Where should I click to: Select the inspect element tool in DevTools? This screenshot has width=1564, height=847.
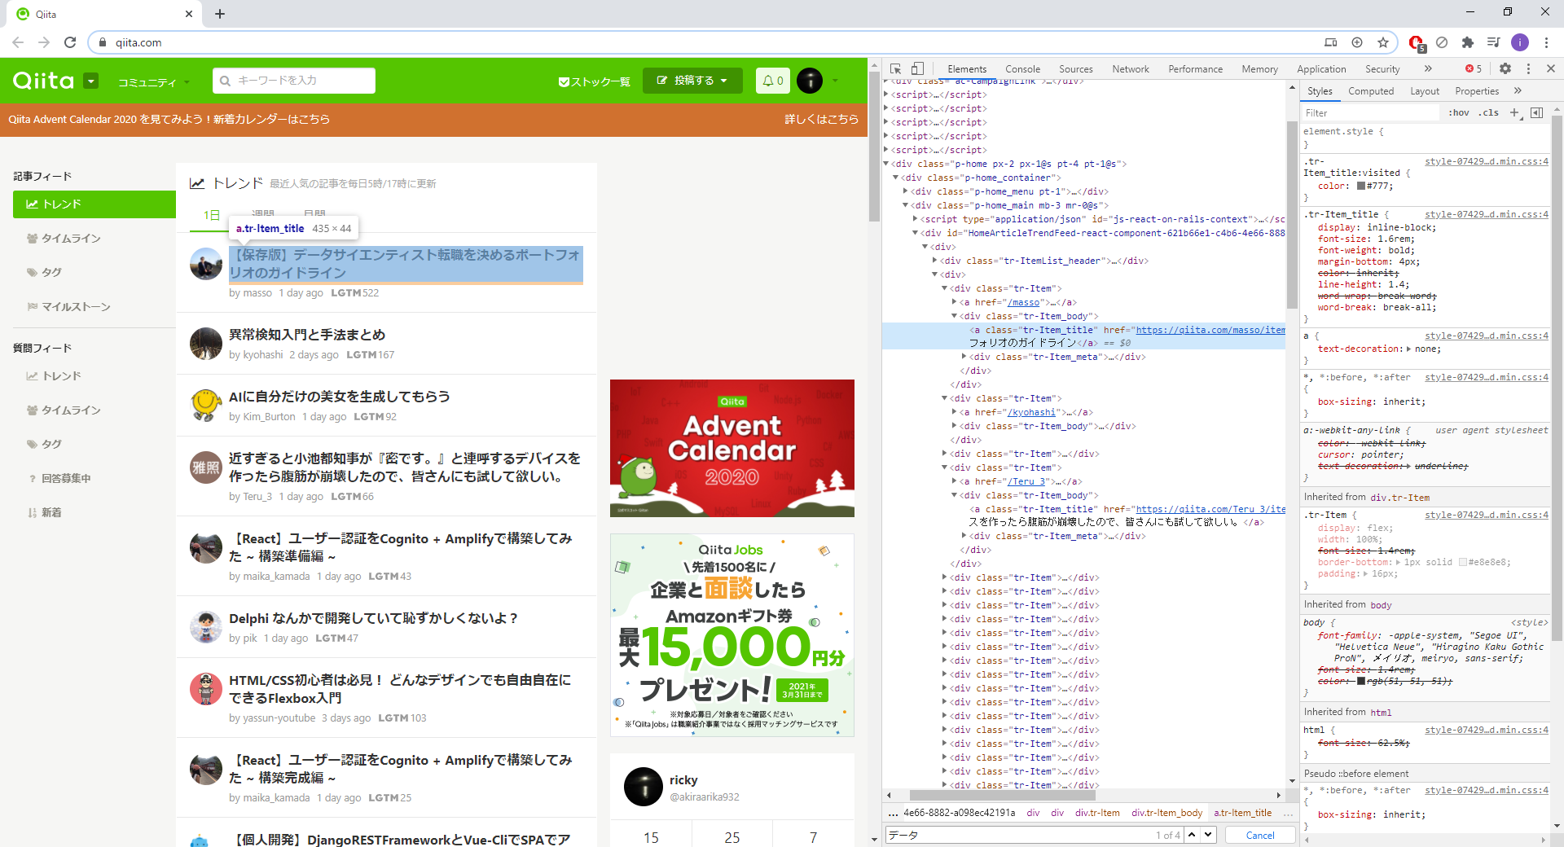(895, 68)
